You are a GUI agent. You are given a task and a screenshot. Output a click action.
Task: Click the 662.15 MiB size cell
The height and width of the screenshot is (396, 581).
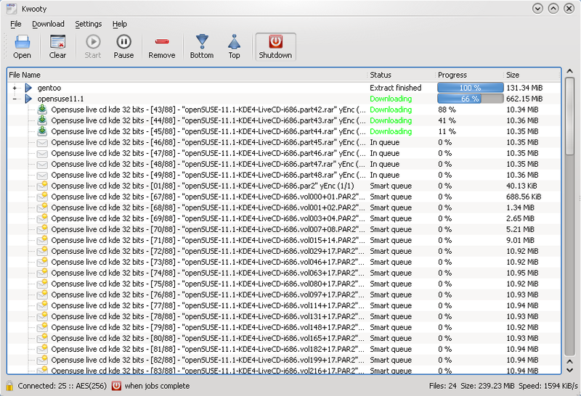coord(524,99)
